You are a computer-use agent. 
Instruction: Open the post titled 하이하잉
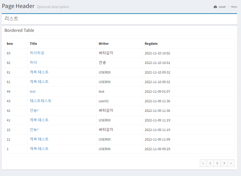click(x=37, y=53)
